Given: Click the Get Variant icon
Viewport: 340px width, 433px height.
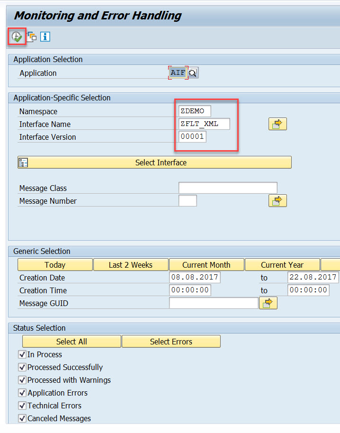Looking at the screenshot, I should (32, 36).
